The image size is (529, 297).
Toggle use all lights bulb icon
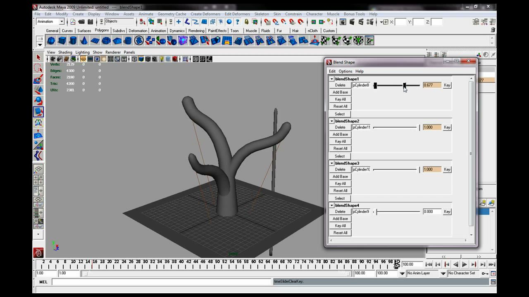(x=162, y=59)
